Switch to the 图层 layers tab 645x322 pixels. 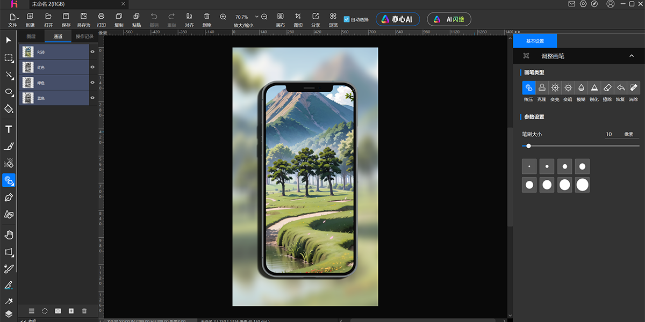click(31, 36)
